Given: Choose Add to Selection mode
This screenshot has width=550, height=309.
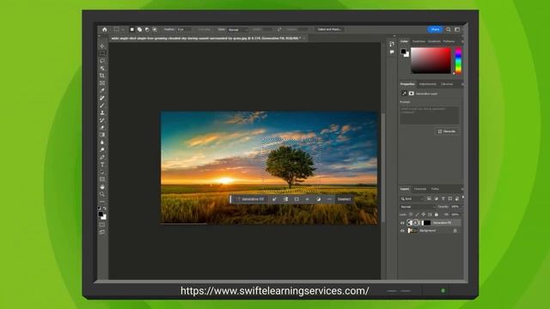Looking at the screenshot, I should tap(139, 29).
